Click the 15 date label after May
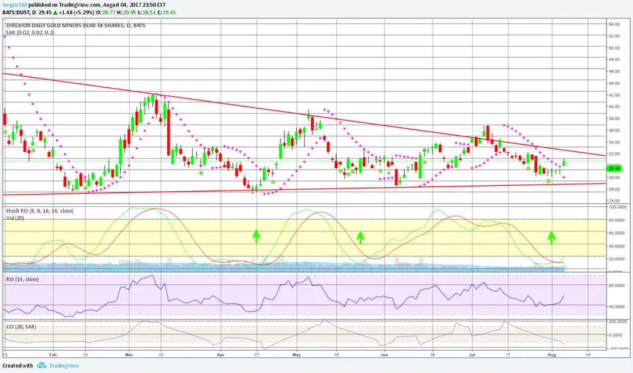The image size is (633, 373). tap(336, 355)
